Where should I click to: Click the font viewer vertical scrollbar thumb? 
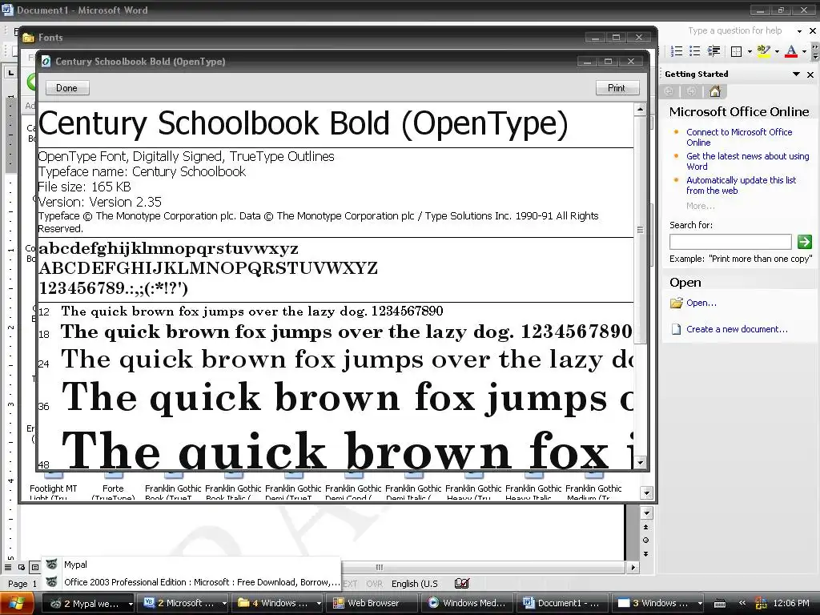pyautogui.click(x=640, y=230)
